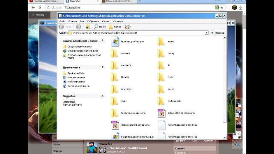
Task: Open a new browser tab
Action: click(140, 1)
